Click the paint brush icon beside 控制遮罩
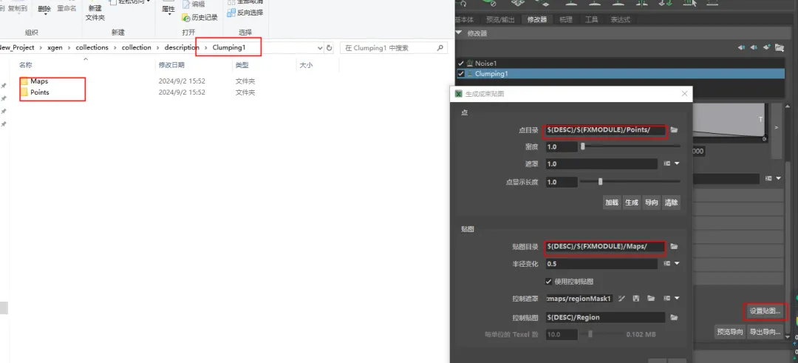 click(622, 299)
